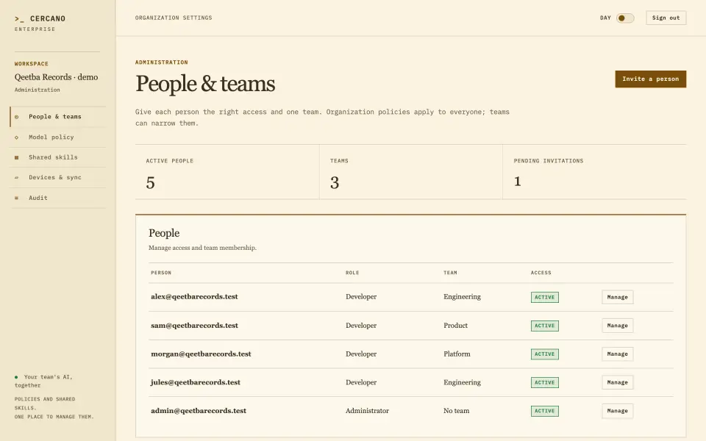Click the ACTIVE badge in jules's row

tap(545, 382)
